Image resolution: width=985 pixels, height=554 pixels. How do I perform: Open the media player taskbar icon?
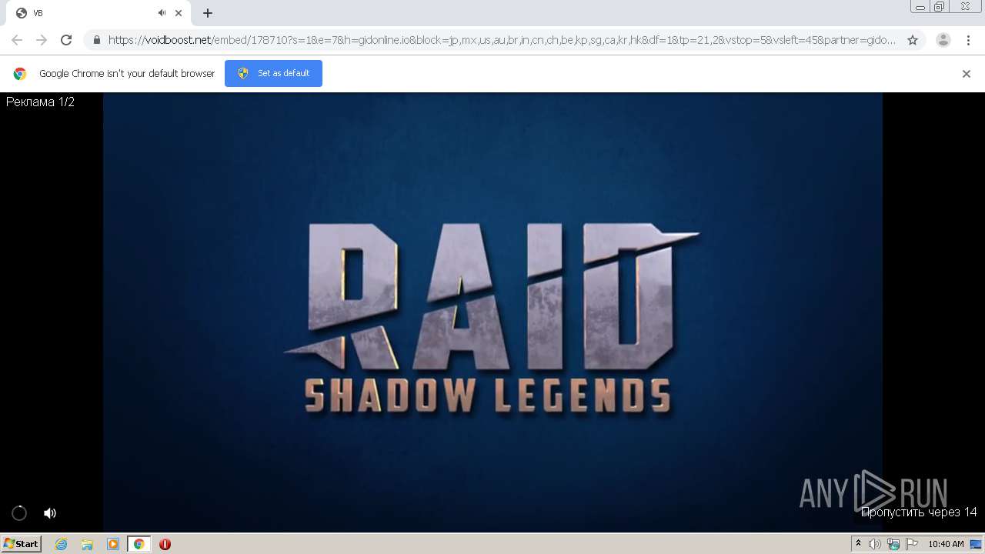point(113,544)
